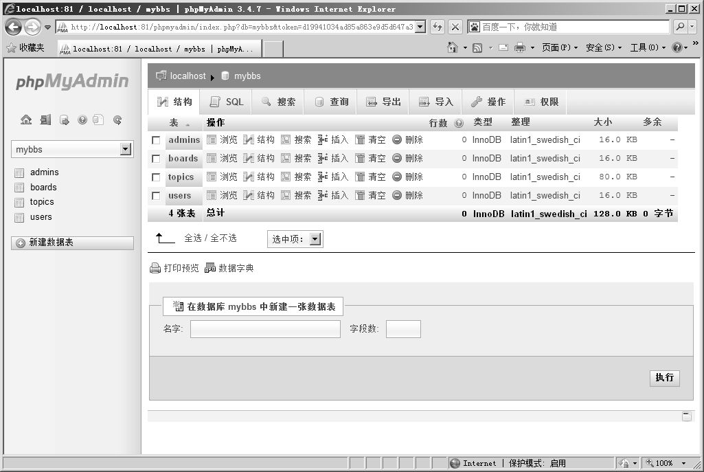Open the query window icon in sidebar
Image resolution: width=704 pixels, height=472 pixels.
coord(64,120)
